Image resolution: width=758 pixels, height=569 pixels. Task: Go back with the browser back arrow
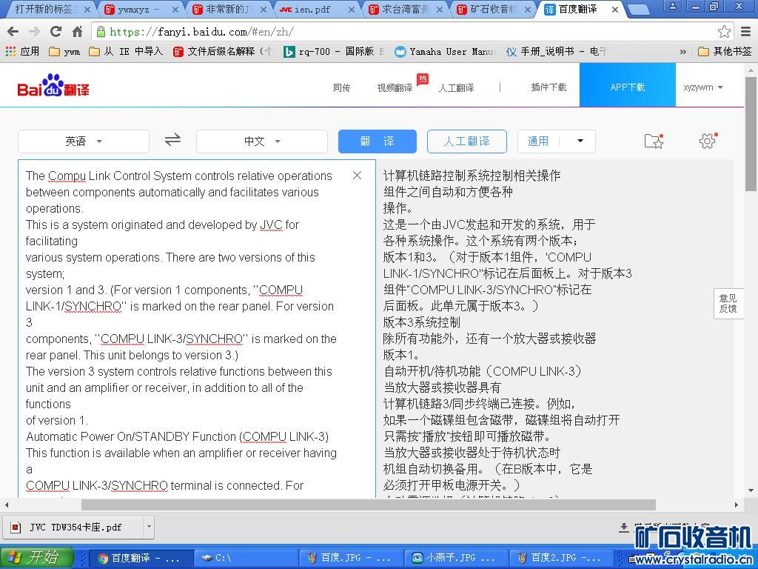pyautogui.click(x=13, y=32)
